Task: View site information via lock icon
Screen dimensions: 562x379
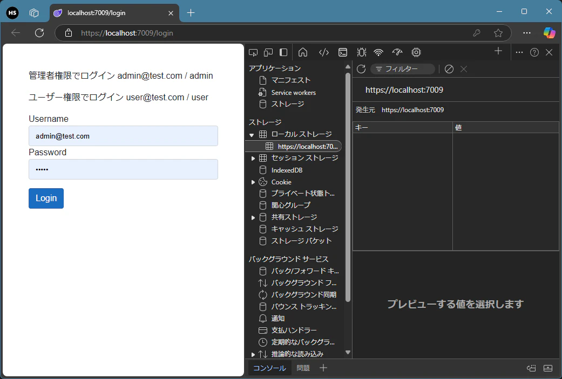Action: [x=69, y=33]
